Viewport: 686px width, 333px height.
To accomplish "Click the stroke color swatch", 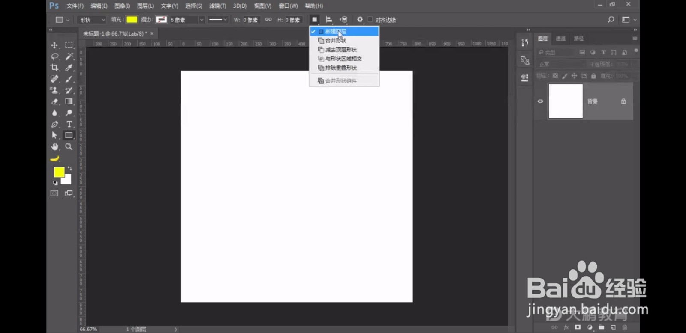I will click(162, 20).
